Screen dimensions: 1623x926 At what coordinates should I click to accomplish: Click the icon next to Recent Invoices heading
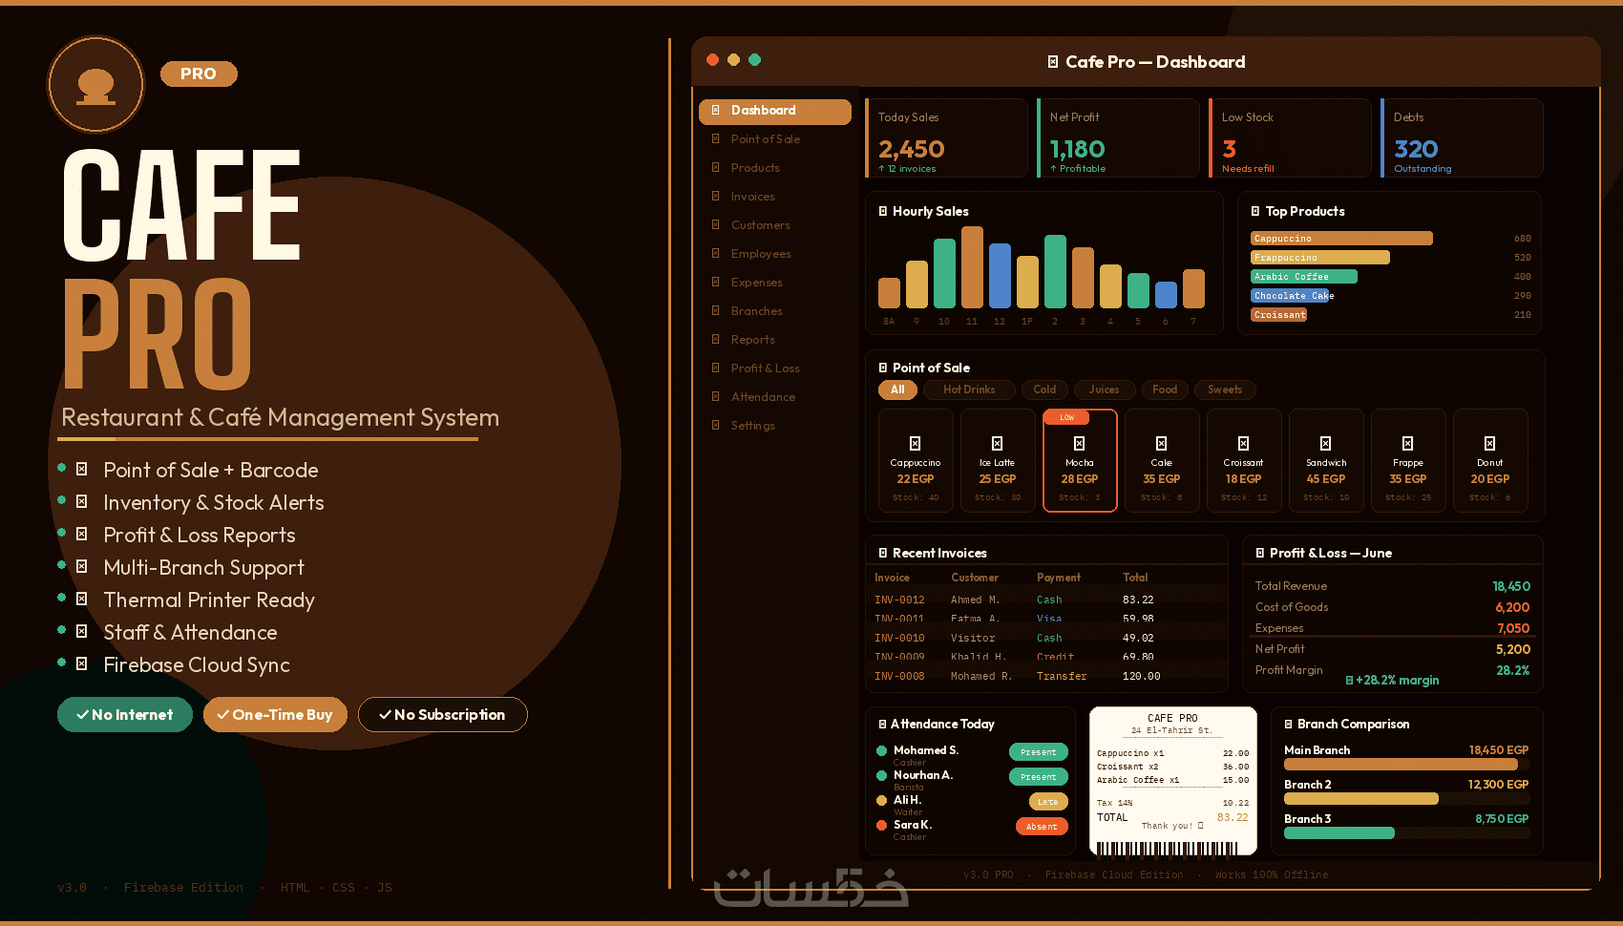click(883, 553)
